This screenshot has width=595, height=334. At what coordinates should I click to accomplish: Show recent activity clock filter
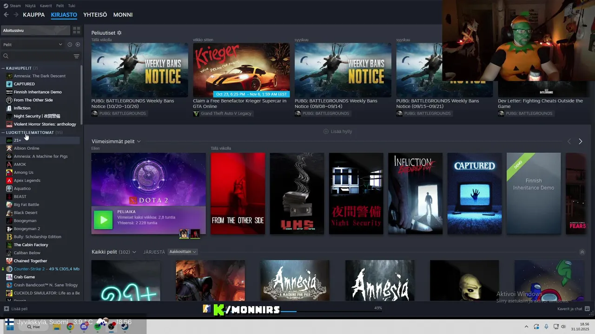[70, 45]
